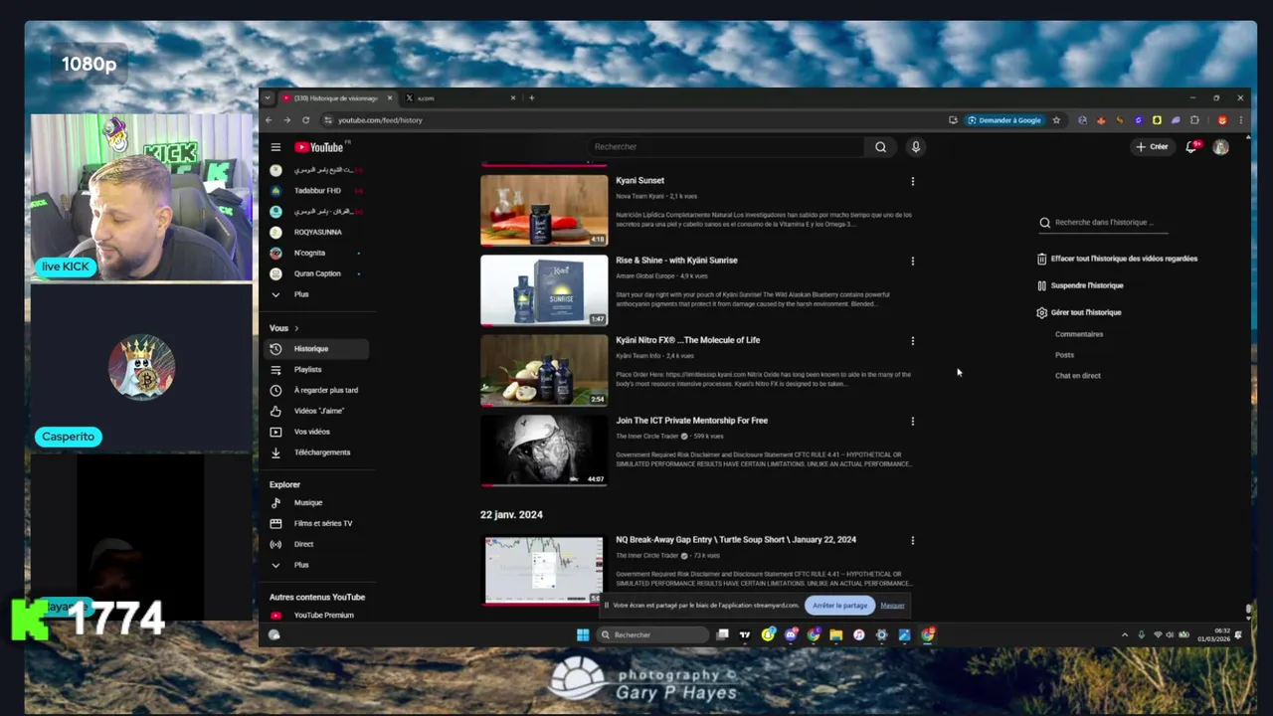Open the account avatar menu
The width and height of the screenshot is (1273, 716).
point(1220,147)
